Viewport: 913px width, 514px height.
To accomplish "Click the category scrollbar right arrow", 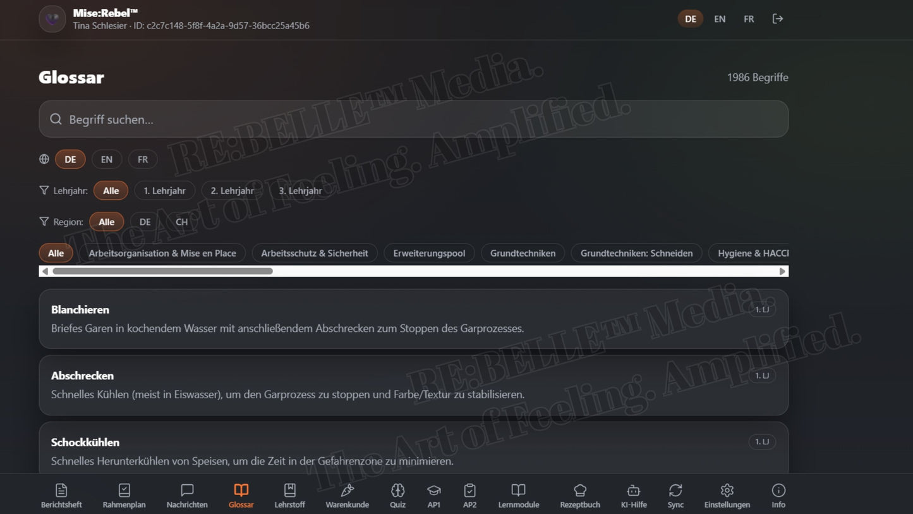I will [x=782, y=271].
